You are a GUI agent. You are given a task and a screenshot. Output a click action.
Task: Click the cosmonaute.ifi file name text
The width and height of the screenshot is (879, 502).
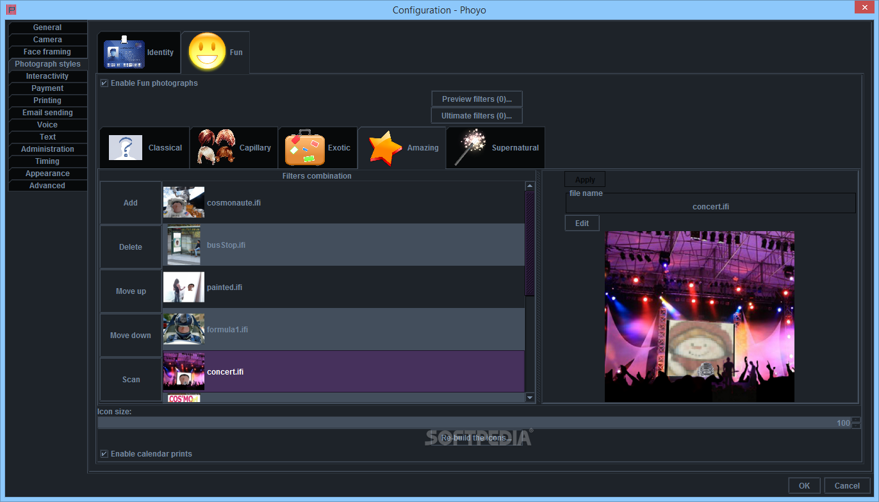234,203
